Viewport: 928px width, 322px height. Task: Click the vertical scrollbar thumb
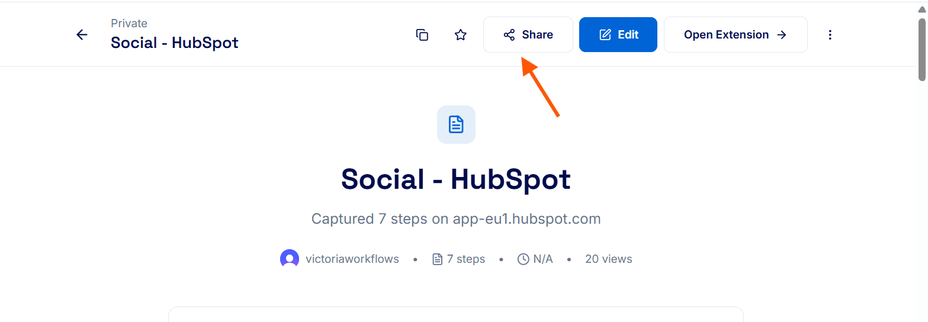point(922,49)
